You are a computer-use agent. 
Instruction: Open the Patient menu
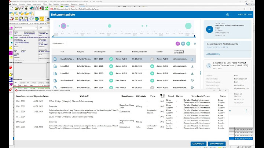click(x=14, y=4)
